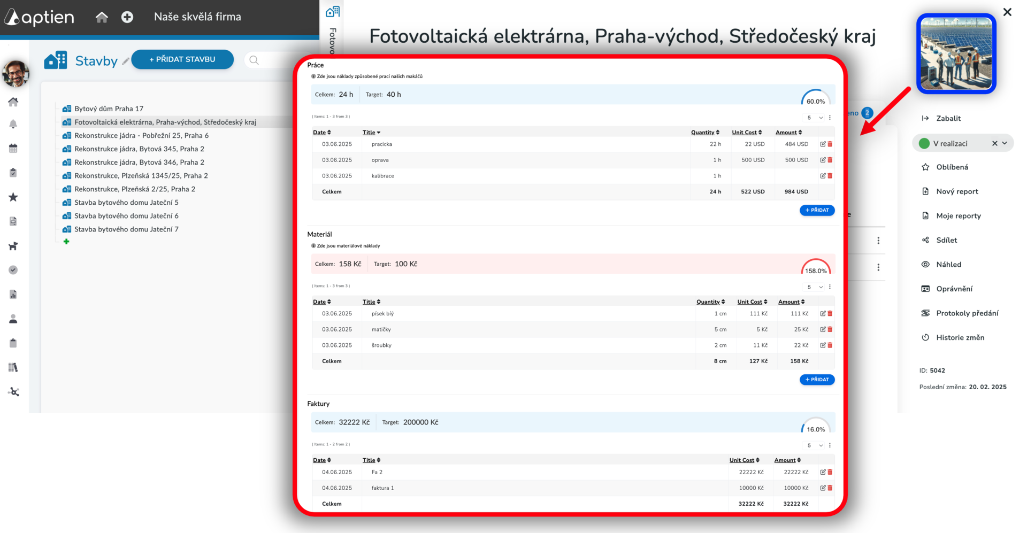The image size is (1027, 533).
Task: Open page size dropdown in Materiál section
Action: coord(815,287)
